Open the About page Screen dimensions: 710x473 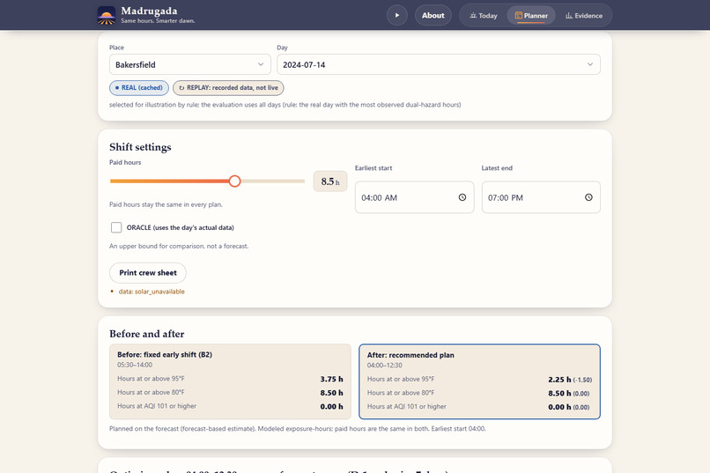[x=433, y=15]
